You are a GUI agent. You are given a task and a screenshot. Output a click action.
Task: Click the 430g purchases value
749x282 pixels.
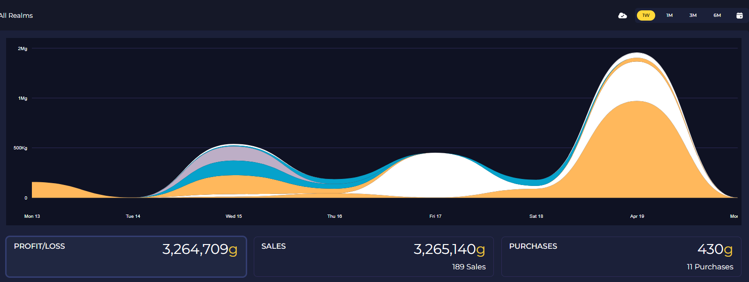(x=715, y=249)
